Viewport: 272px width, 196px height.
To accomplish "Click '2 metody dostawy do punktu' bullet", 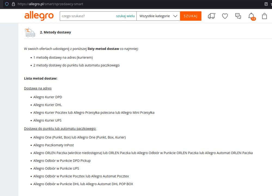I will click(76, 65).
